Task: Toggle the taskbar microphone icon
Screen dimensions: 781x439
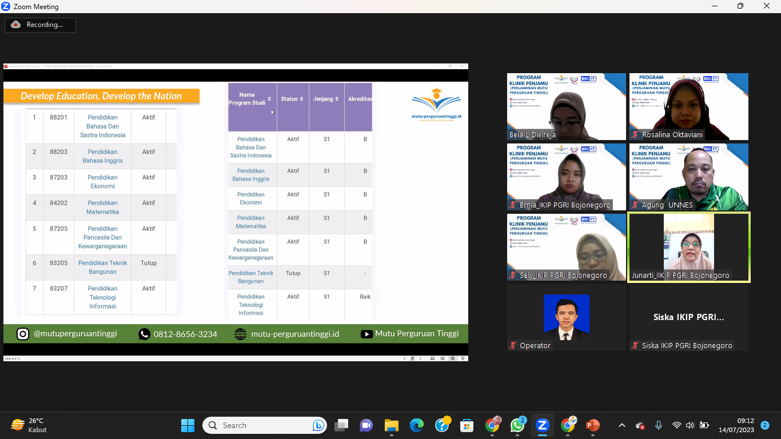Action: tap(659, 425)
